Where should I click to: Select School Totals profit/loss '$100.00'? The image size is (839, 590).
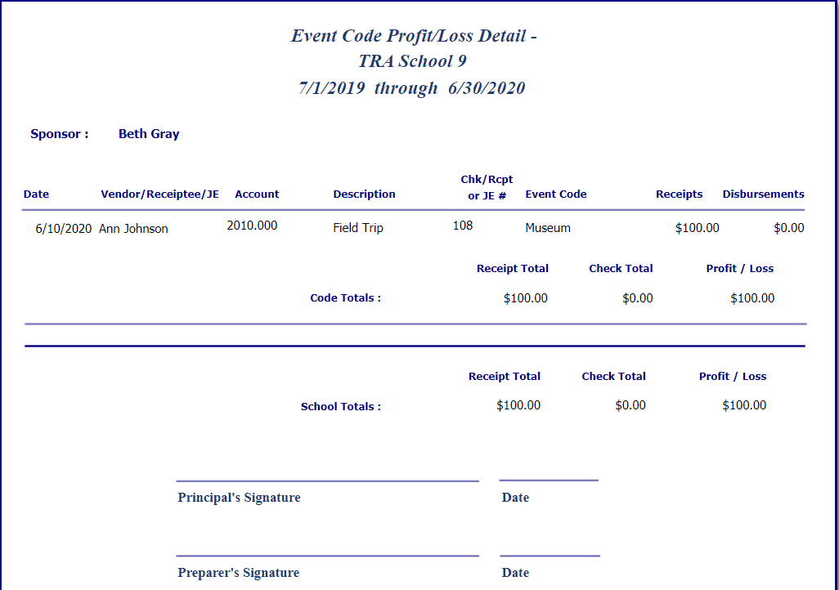click(x=744, y=405)
